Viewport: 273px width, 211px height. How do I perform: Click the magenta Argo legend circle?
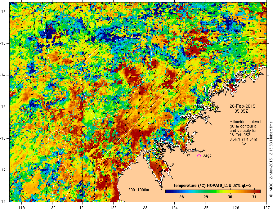click(199, 156)
